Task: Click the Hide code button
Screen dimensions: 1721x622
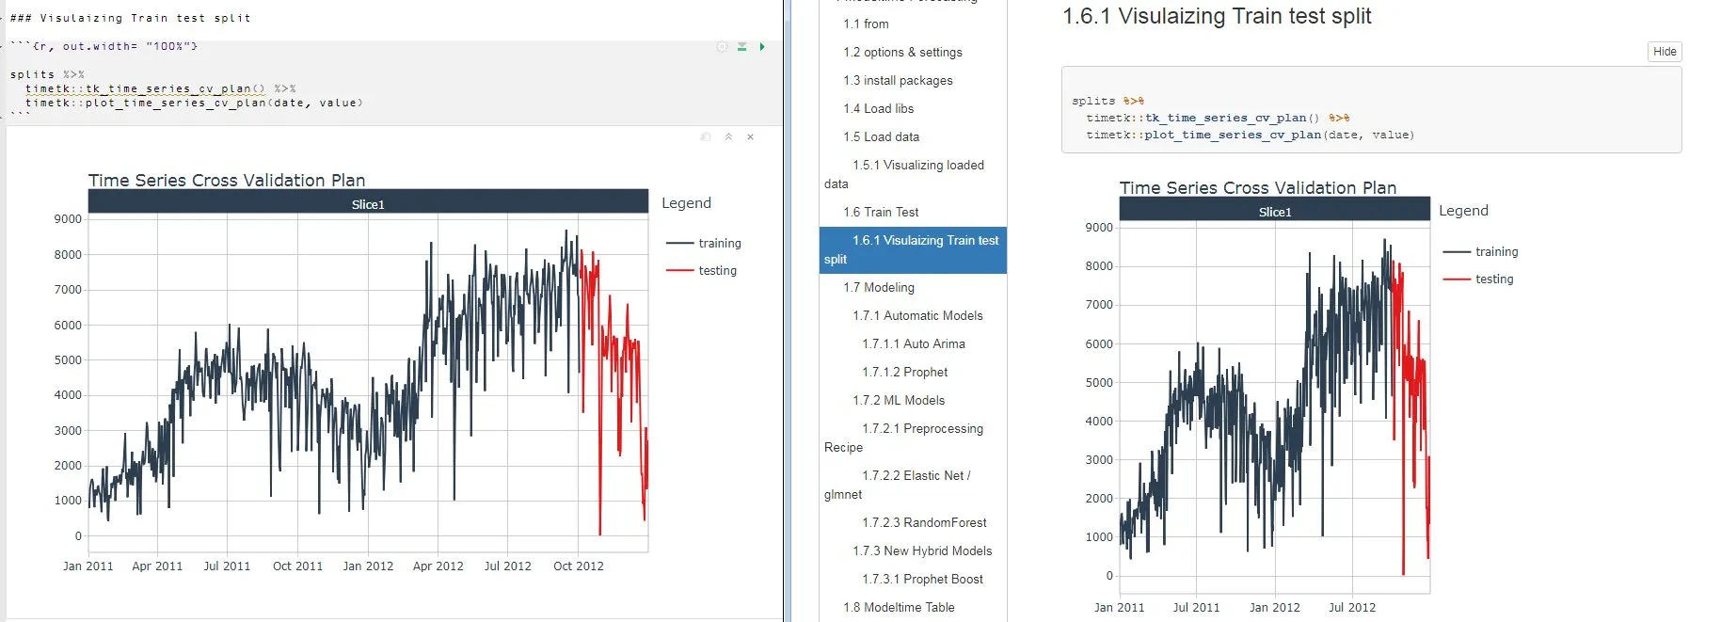Action: point(1665,52)
